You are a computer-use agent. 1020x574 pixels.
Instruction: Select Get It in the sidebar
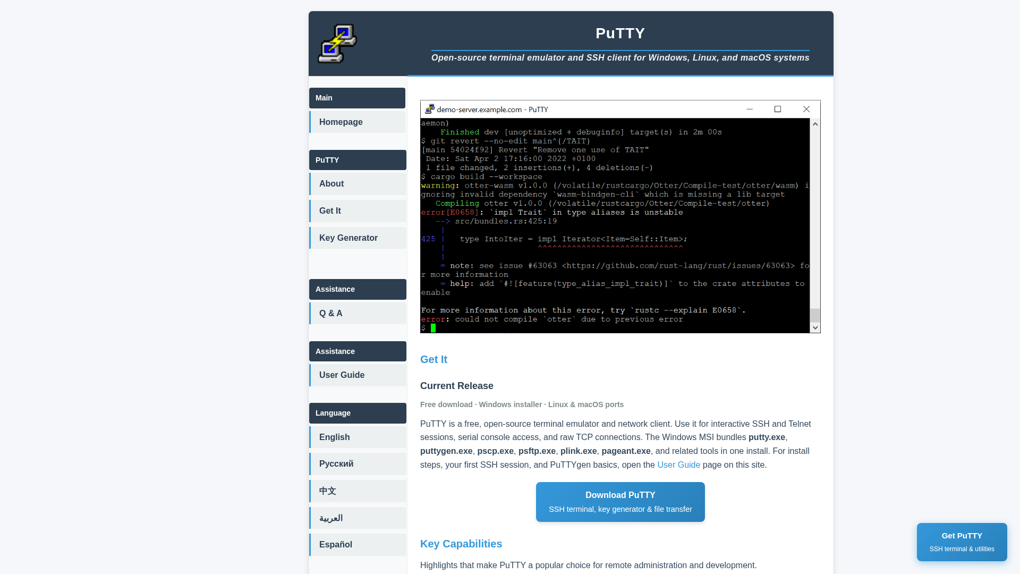[358, 211]
